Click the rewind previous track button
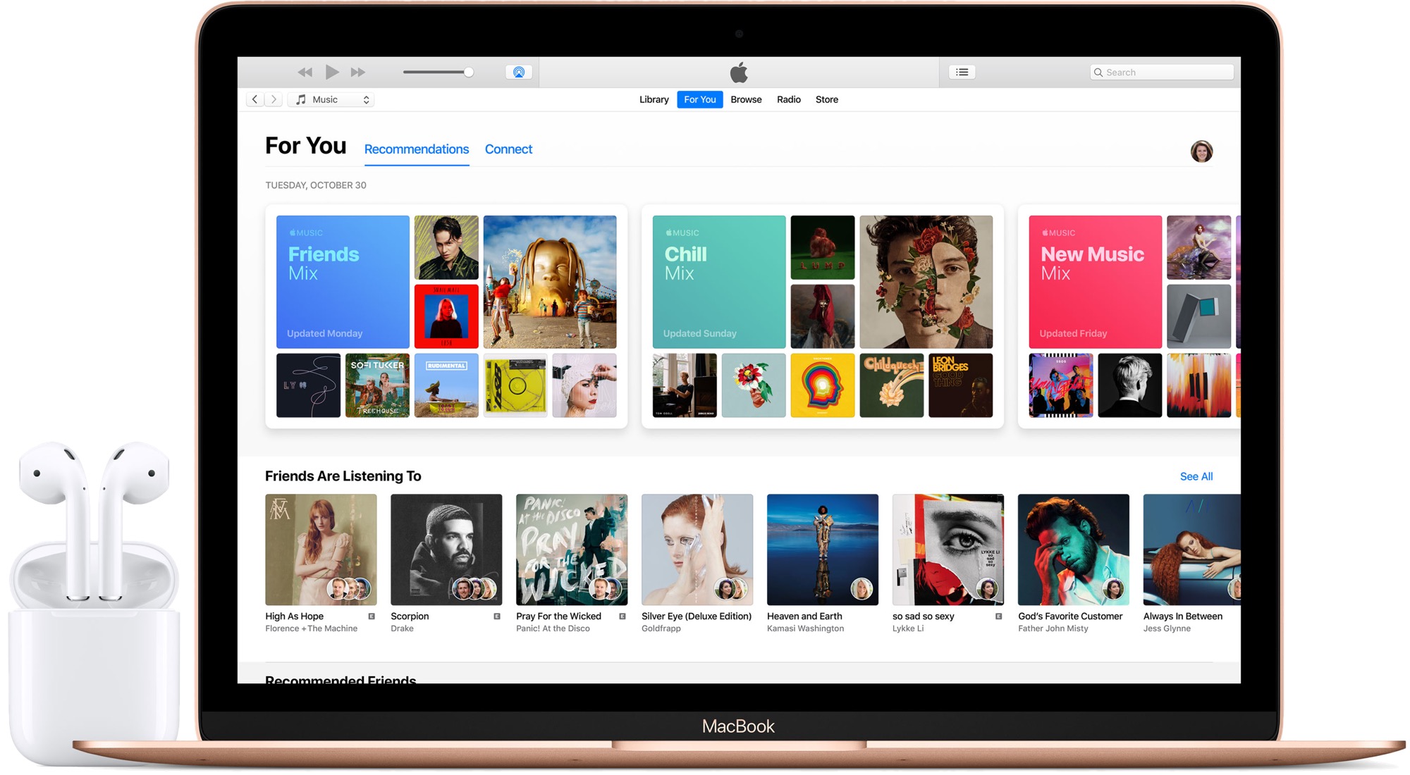This screenshot has width=1410, height=775. [x=305, y=72]
